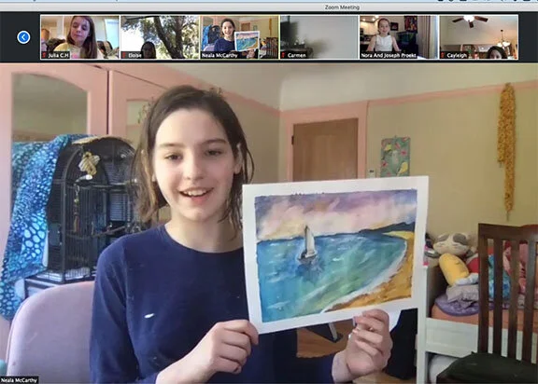Viewport: 538px width, 384px height.
Task: Click the 'Zoom Meeting' window title
Action: pyautogui.click(x=342, y=7)
